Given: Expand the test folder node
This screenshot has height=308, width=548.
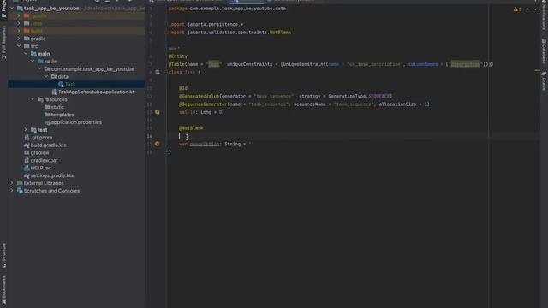Looking at the screenshot, I should pyautogui.click(x=26, y=130).
